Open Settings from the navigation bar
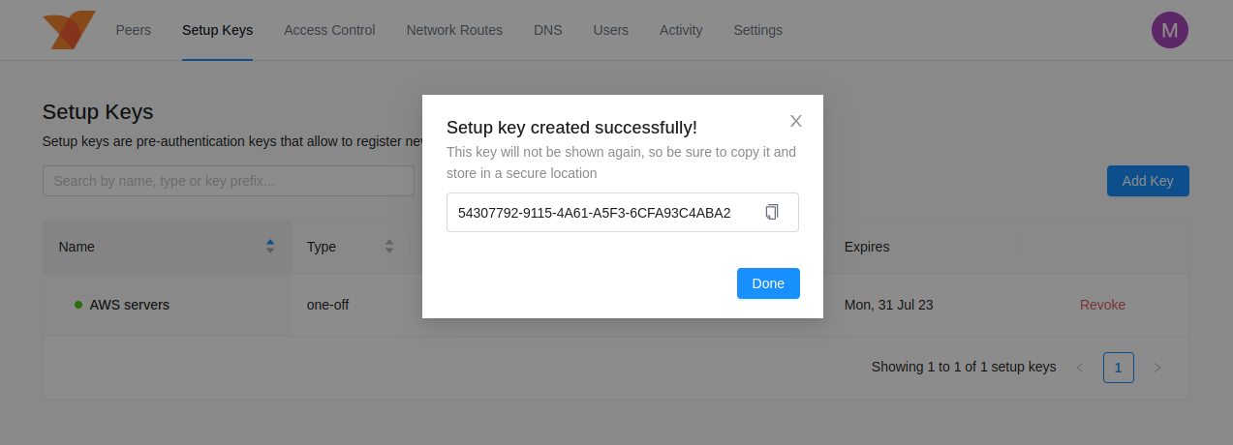The height and width of the screenshot is (445, 1233). (757, 30)
